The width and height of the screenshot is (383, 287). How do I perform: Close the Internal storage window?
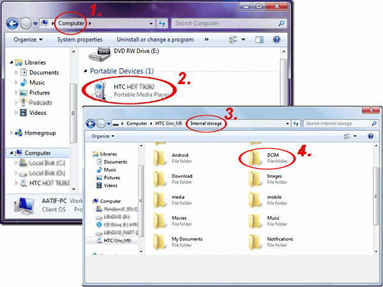point(371,110)
